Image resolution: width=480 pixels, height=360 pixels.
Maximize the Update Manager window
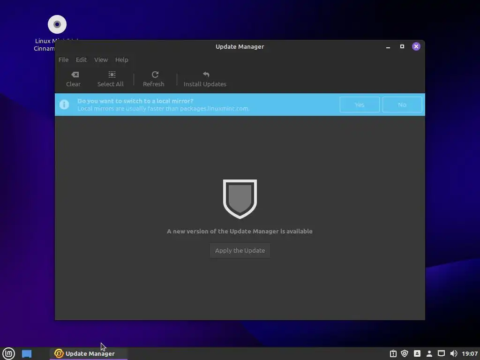coord(402,46)
